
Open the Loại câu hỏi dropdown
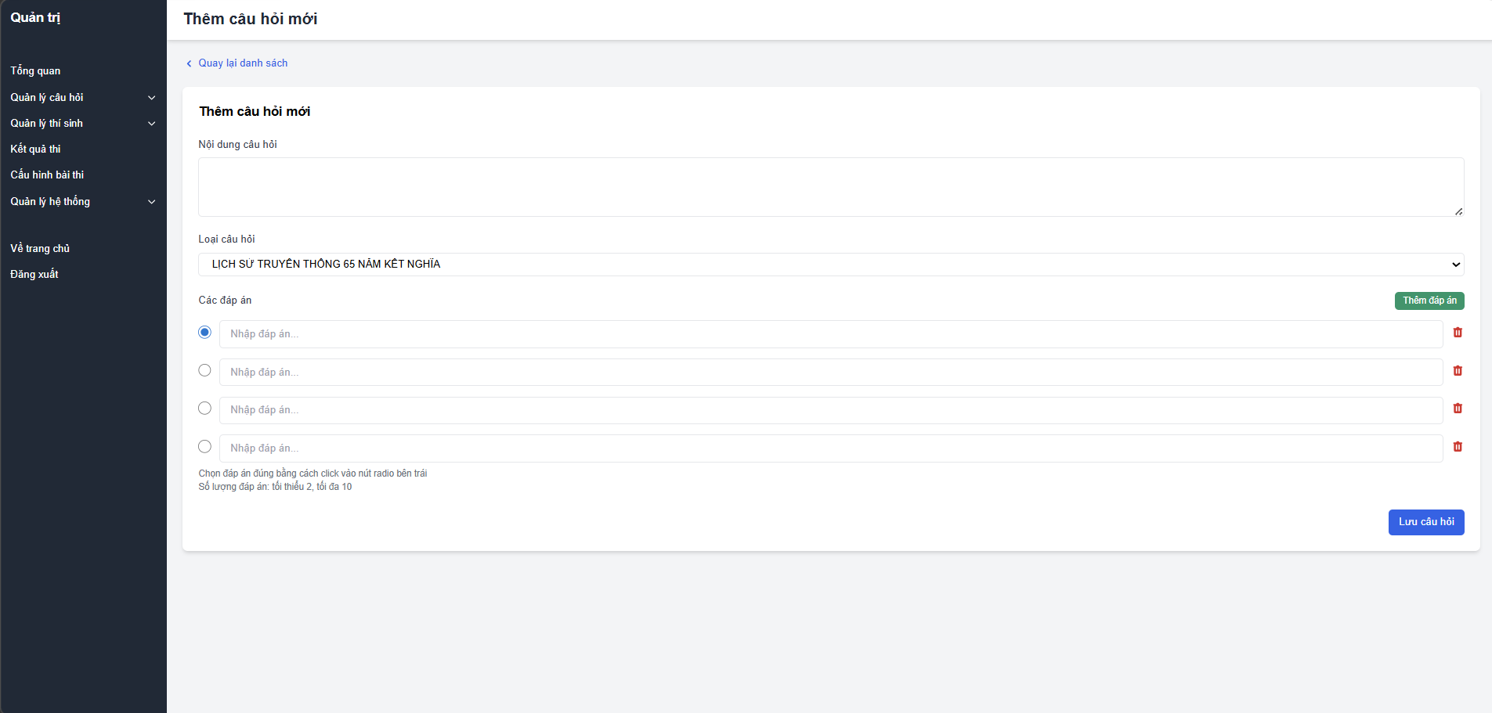tap(830, 265)
